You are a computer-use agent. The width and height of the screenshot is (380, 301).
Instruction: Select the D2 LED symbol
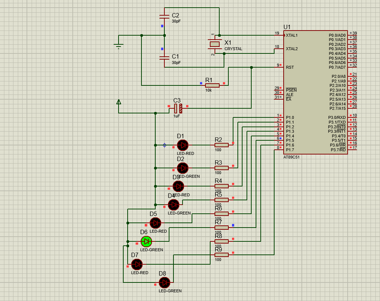click(183, 168)
